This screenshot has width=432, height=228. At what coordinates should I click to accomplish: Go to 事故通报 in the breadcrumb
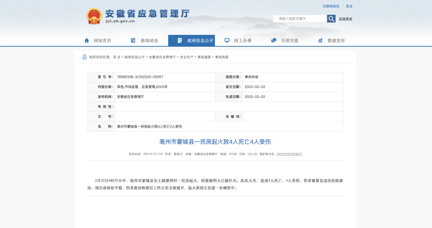204,57
